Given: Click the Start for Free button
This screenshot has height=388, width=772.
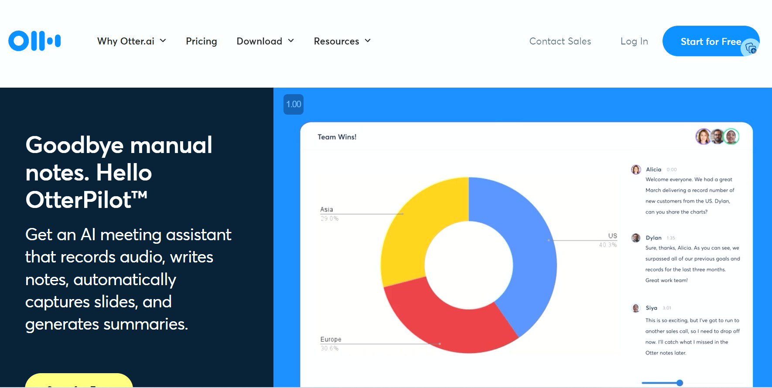Looking at the screenshot, I should click(x=711, y=41).
